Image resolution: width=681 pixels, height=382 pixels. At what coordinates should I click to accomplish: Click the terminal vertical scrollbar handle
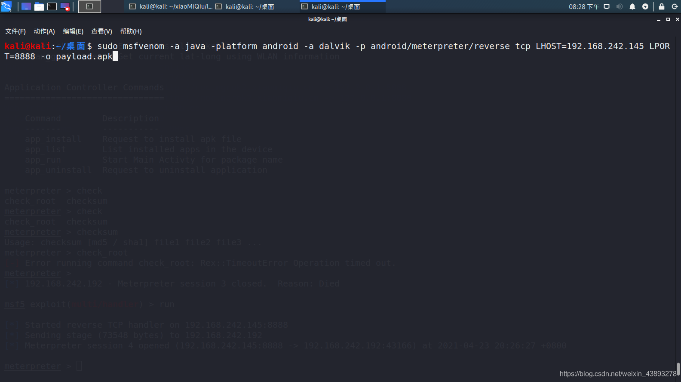(x=678, y=369)
